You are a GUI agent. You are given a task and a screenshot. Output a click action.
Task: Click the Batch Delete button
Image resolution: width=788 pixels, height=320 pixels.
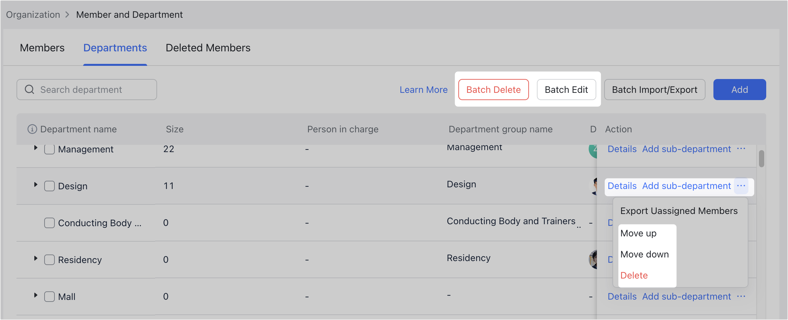[x=493, y=89]
